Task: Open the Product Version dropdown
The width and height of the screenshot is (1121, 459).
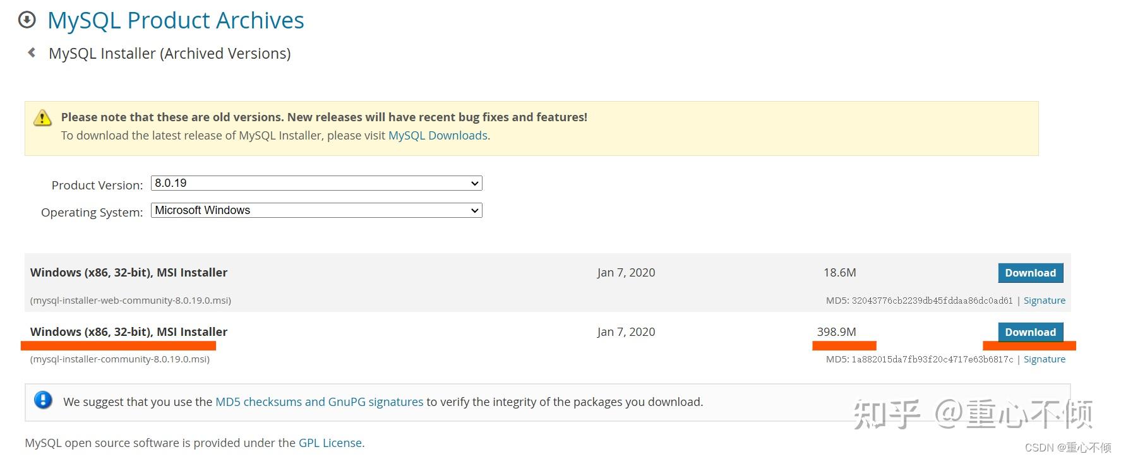Action: (316, 183)
